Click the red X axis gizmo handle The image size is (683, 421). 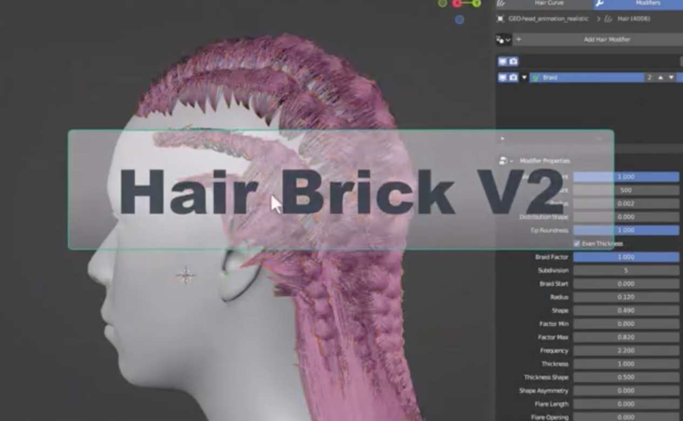point(457,3)
